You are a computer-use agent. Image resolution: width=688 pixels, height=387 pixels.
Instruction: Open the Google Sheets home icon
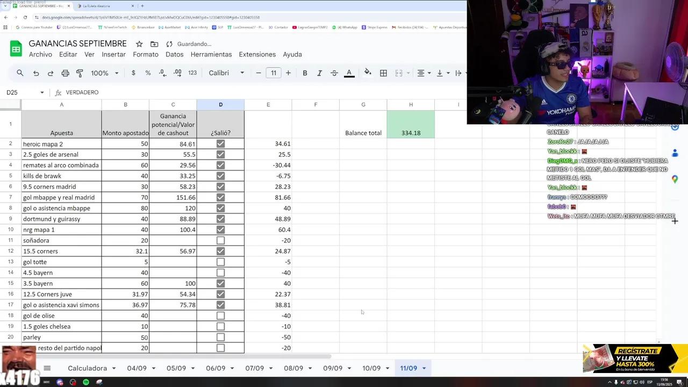[16, 49]
